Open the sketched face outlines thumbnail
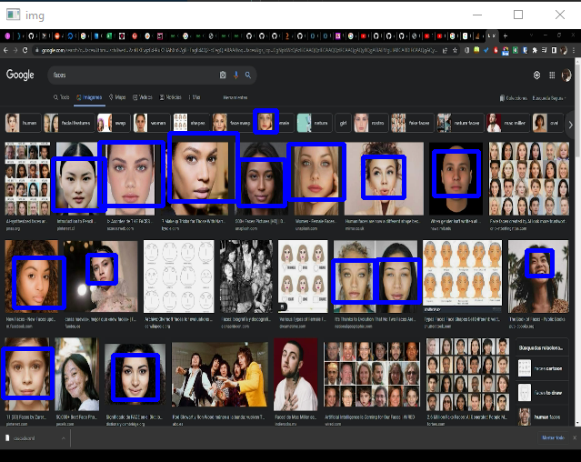 click(178, 276)
